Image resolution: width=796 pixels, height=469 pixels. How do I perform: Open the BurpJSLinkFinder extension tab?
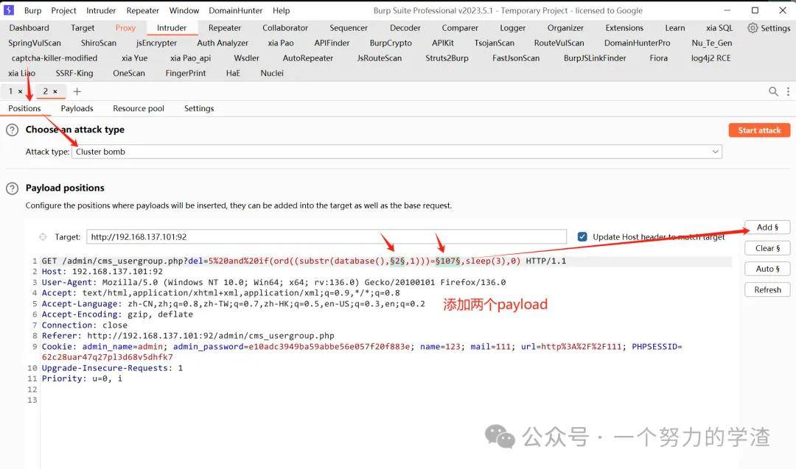coord(595,58)
